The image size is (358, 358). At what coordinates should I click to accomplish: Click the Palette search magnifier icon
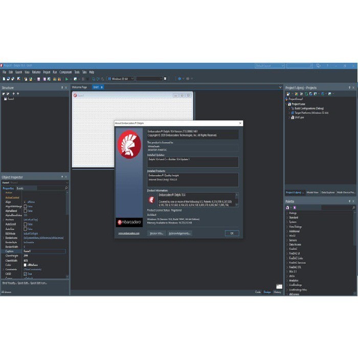click(x=353, y=208)
